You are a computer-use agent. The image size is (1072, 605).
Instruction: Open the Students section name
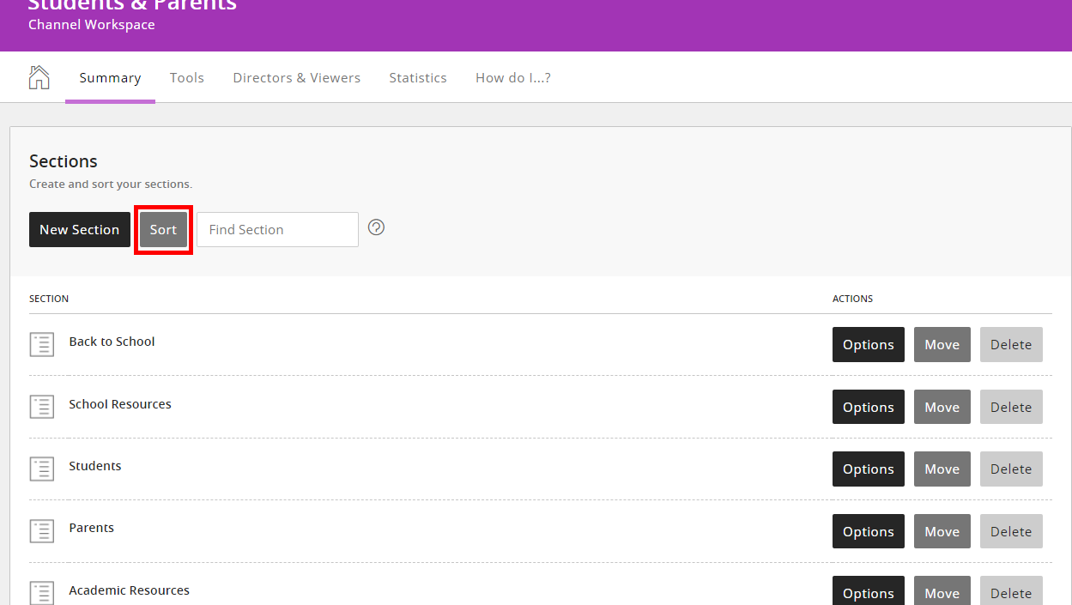coord(95,466)
